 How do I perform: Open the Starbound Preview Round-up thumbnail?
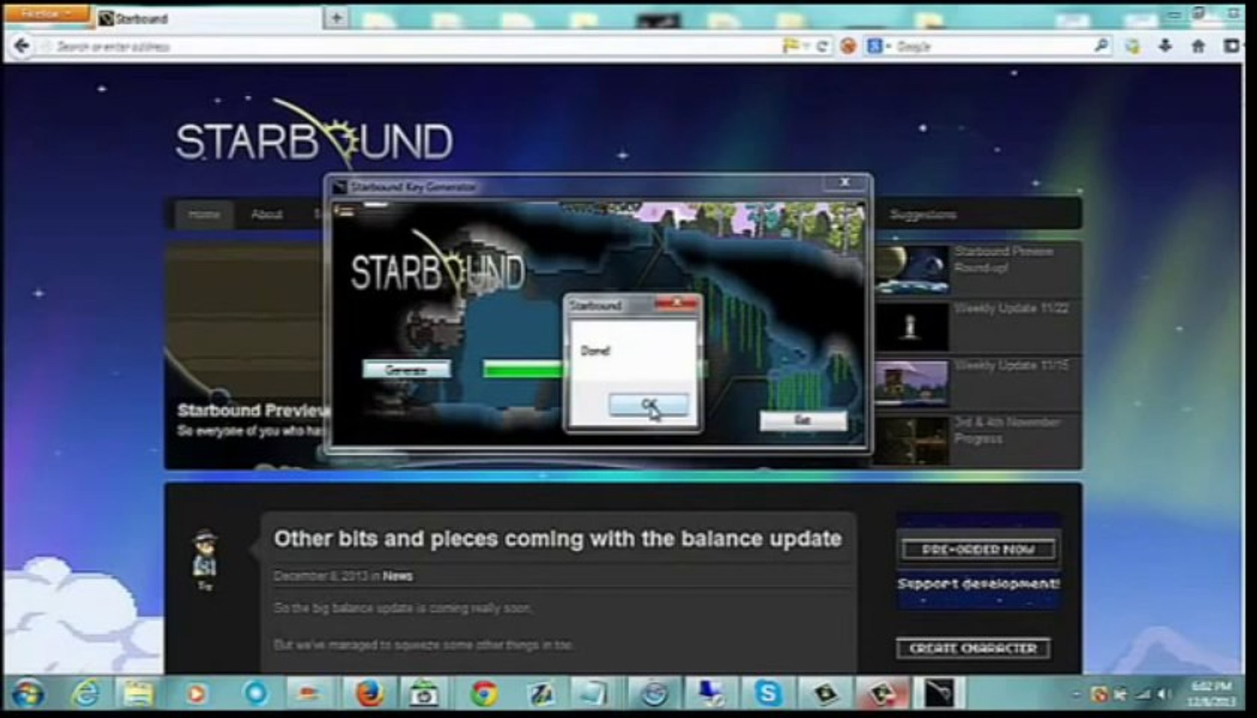tap(912, 269)
